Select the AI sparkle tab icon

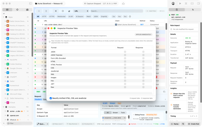pyautogui.click(x=193, y=10)
